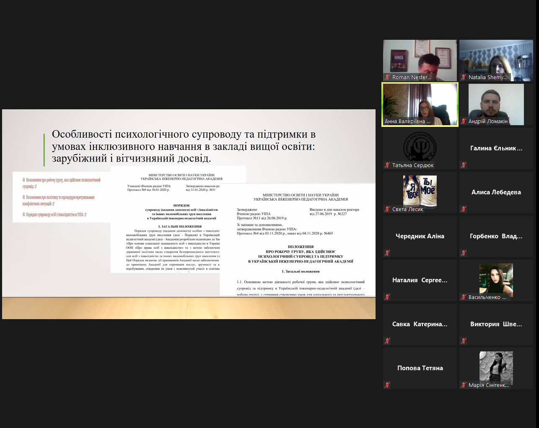Select Natalia Shemy's video thumbnail
Image resolution: width=539 pixels, height=428 pixels.
click(496, 60)
